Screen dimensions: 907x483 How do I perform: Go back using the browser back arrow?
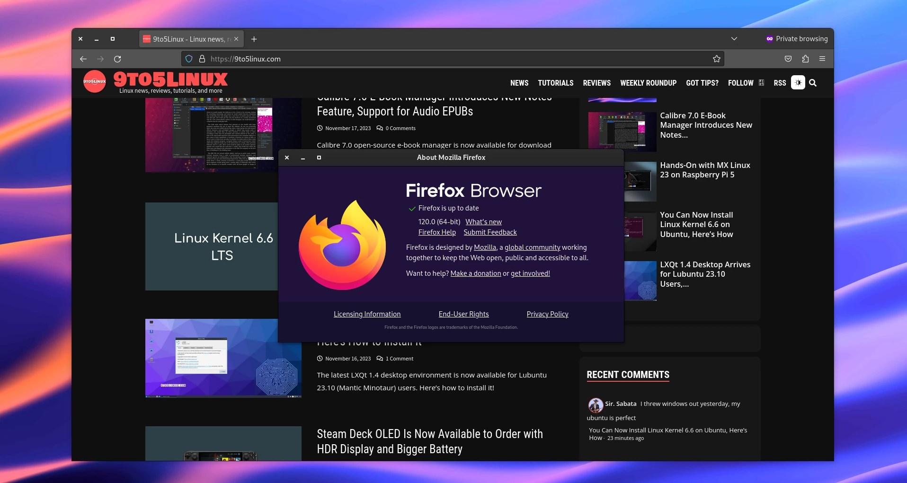pyautogui.click(x=83, y=59)
